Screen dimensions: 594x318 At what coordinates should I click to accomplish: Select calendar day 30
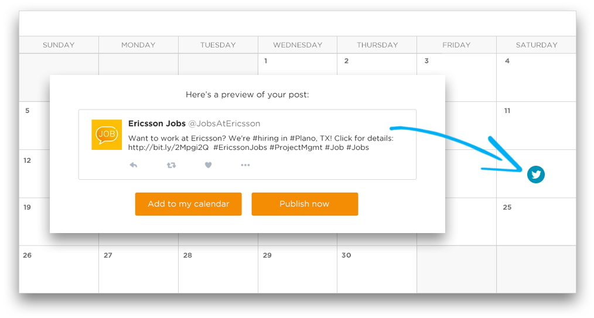coord(377,269)
